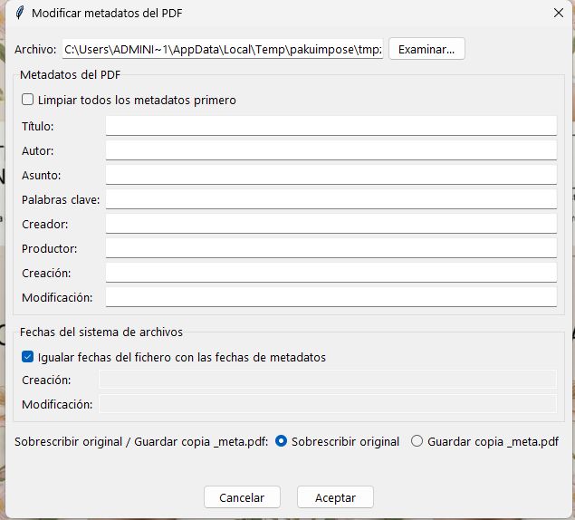Click the Productor: label text
Image resolution: width=575 pixels, height=520 pixels.
coord(50,248)
